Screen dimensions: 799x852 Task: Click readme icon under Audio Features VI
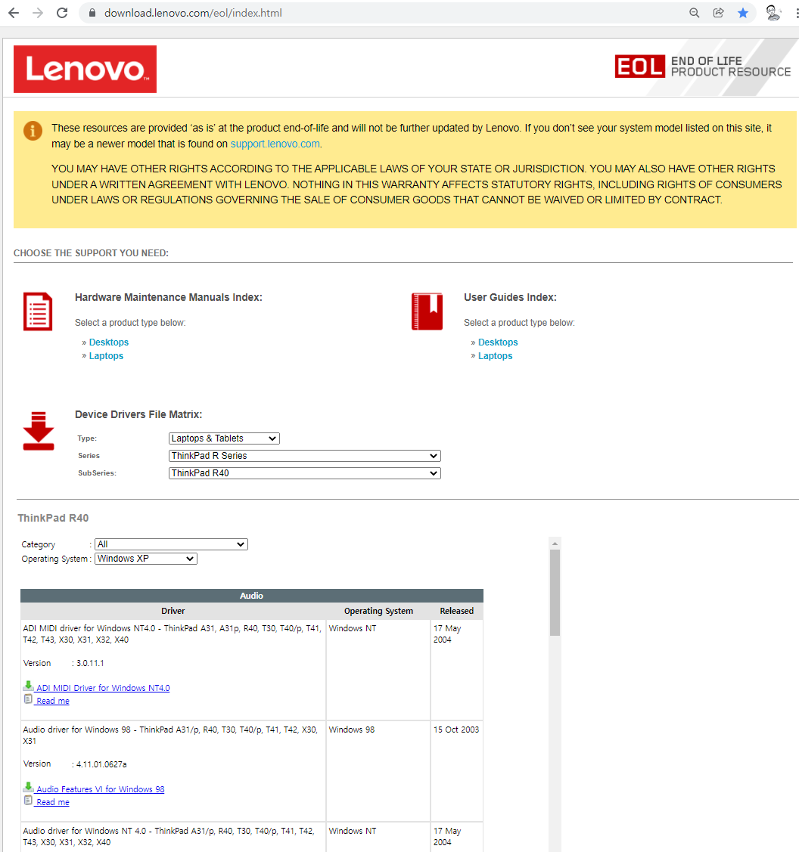(x=28, y=801)
